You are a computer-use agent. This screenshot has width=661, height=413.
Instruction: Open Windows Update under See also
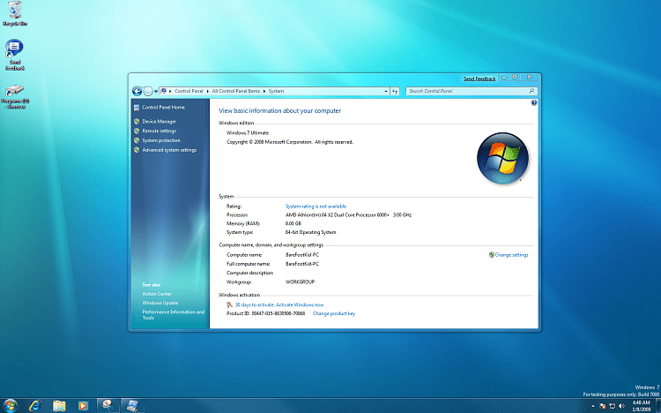(x=160, y=303)
